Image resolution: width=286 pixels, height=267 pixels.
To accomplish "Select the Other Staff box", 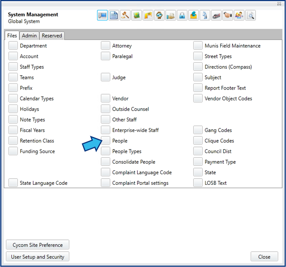I will coord(105,119).
